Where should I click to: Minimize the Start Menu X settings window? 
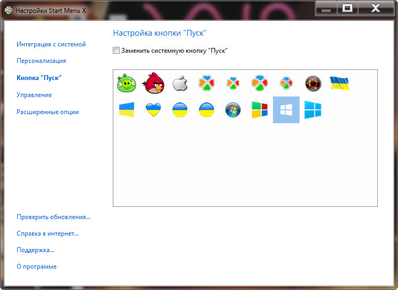pos(326,9)
